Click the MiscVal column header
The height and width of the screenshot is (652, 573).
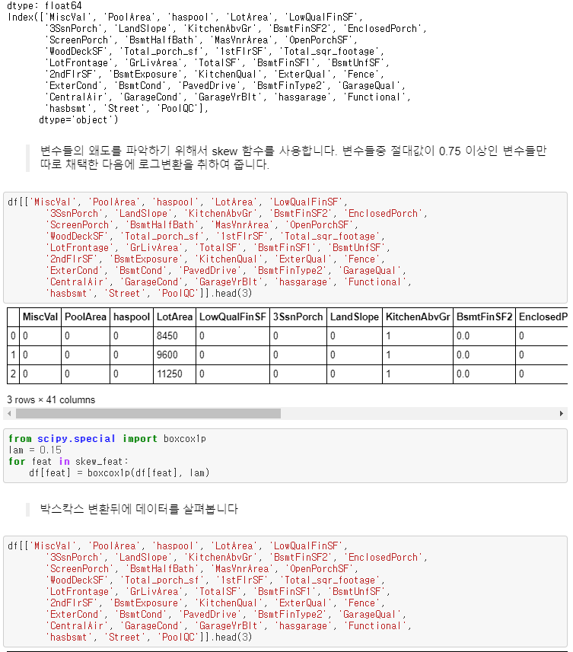[x=40, y=316]
